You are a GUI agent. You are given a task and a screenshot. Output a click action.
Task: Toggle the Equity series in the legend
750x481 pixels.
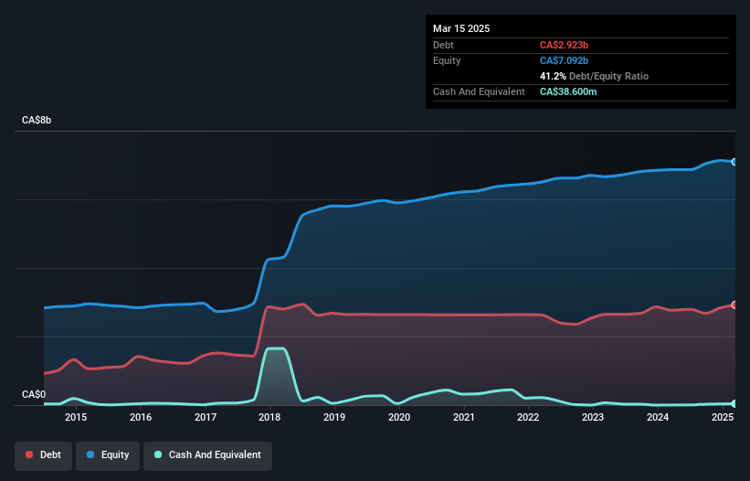coord(108,455)
